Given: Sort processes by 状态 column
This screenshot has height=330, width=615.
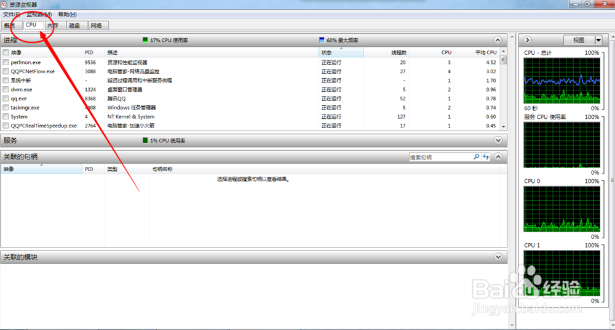Looking at the screenshot, I should 341,52.
